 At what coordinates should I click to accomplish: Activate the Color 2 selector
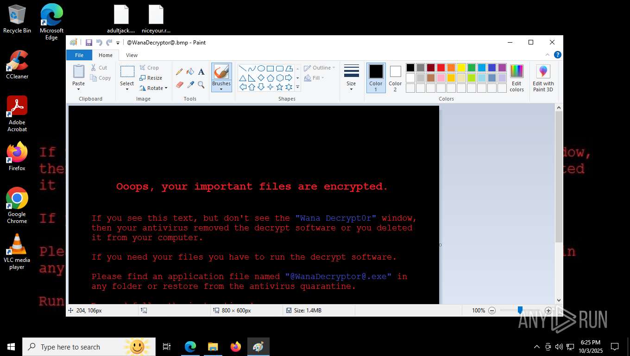395,78
